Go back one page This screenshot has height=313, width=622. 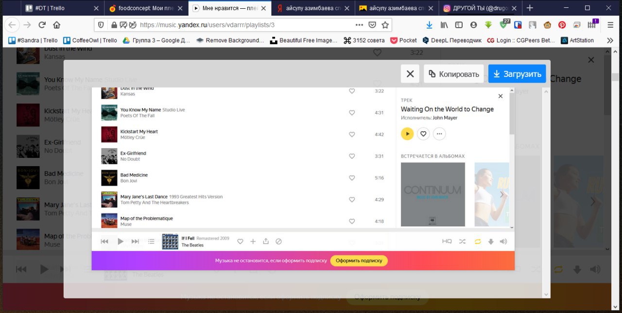(x=12, y=25)
